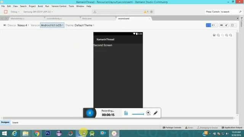Open the Default Theme dropdown
The image size is (244, 137).
tap(84, 25)
